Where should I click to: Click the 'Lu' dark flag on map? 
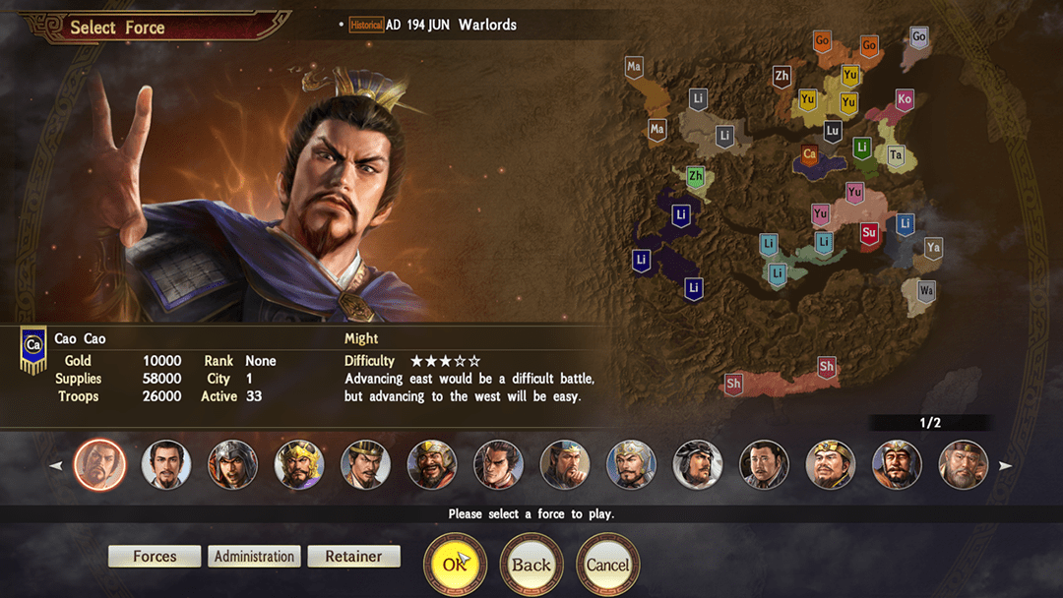click(x=833, y=131)
